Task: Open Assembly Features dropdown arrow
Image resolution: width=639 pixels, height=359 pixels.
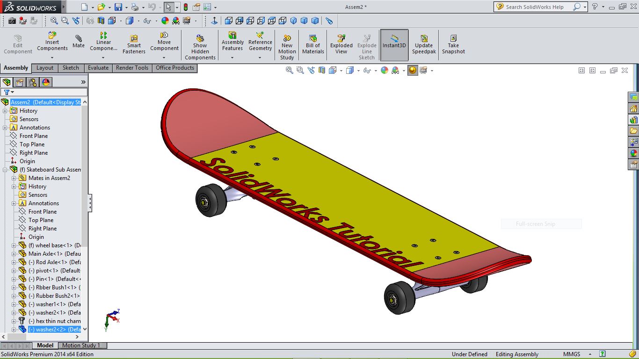Action: 232,58
